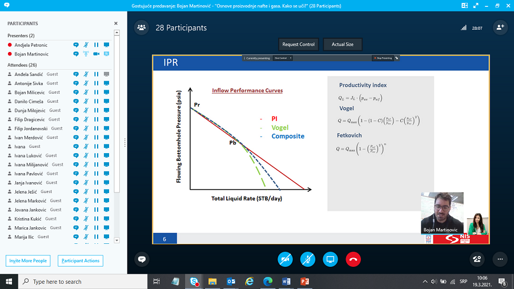514x289 pixels.
Task: Open the More options ellipsis menu
Action: point(500,259)
